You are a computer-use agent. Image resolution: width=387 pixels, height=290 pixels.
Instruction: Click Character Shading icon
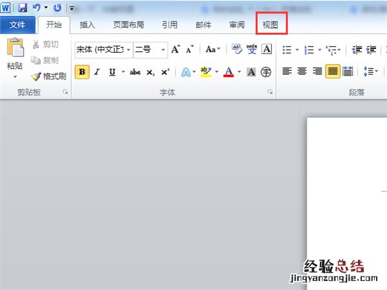point(252,72)
